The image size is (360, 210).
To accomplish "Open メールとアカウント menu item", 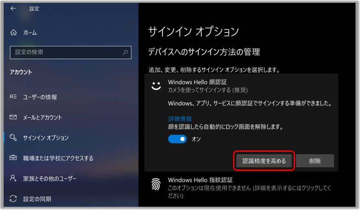I will coord(42,117).
